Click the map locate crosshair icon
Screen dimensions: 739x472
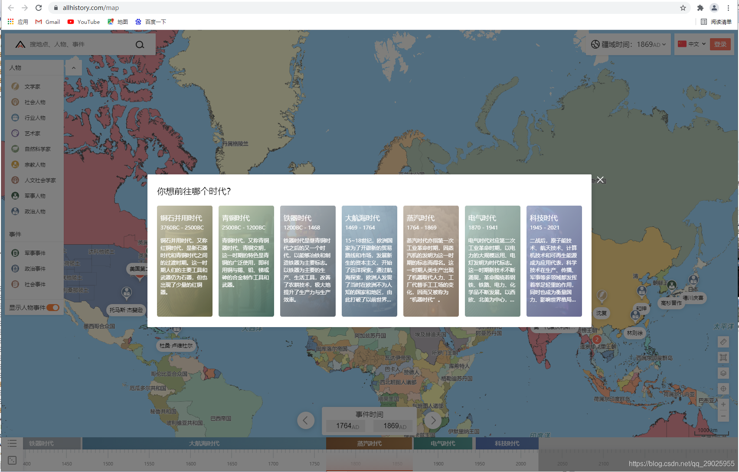(x=723, y=389)
